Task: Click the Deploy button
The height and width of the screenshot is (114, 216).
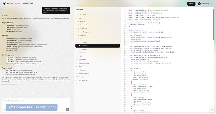Action: pyautogui.click(x=191, y=4)
